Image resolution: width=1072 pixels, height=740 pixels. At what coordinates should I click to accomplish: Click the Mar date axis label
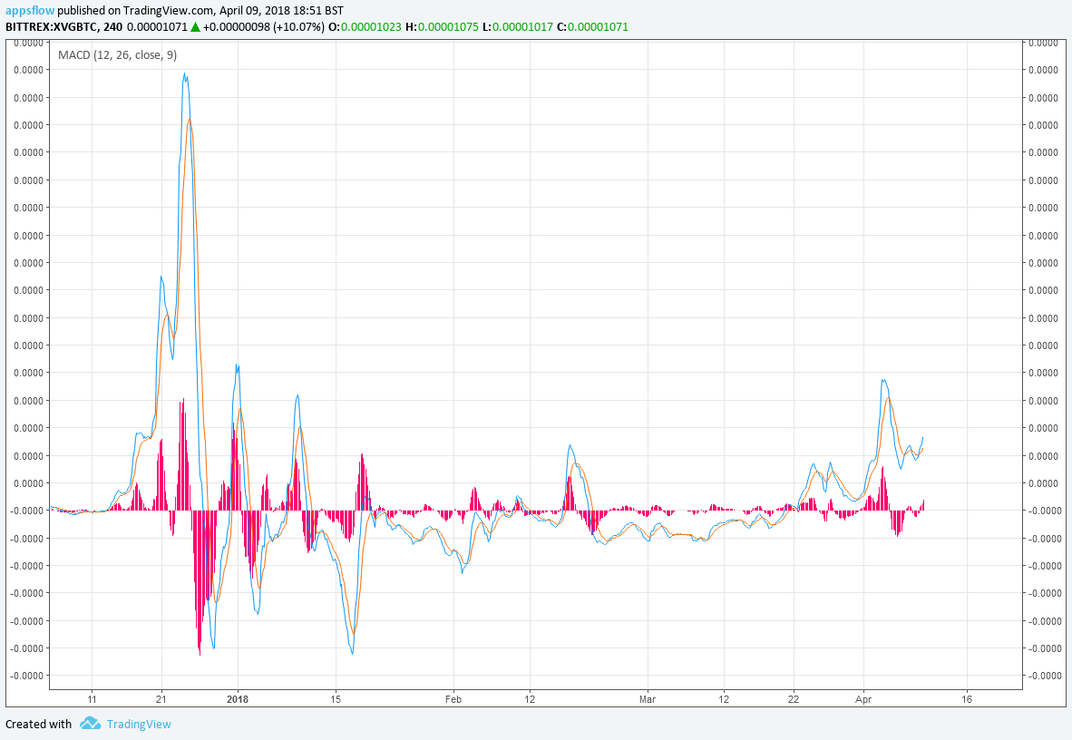pos(647,699)
